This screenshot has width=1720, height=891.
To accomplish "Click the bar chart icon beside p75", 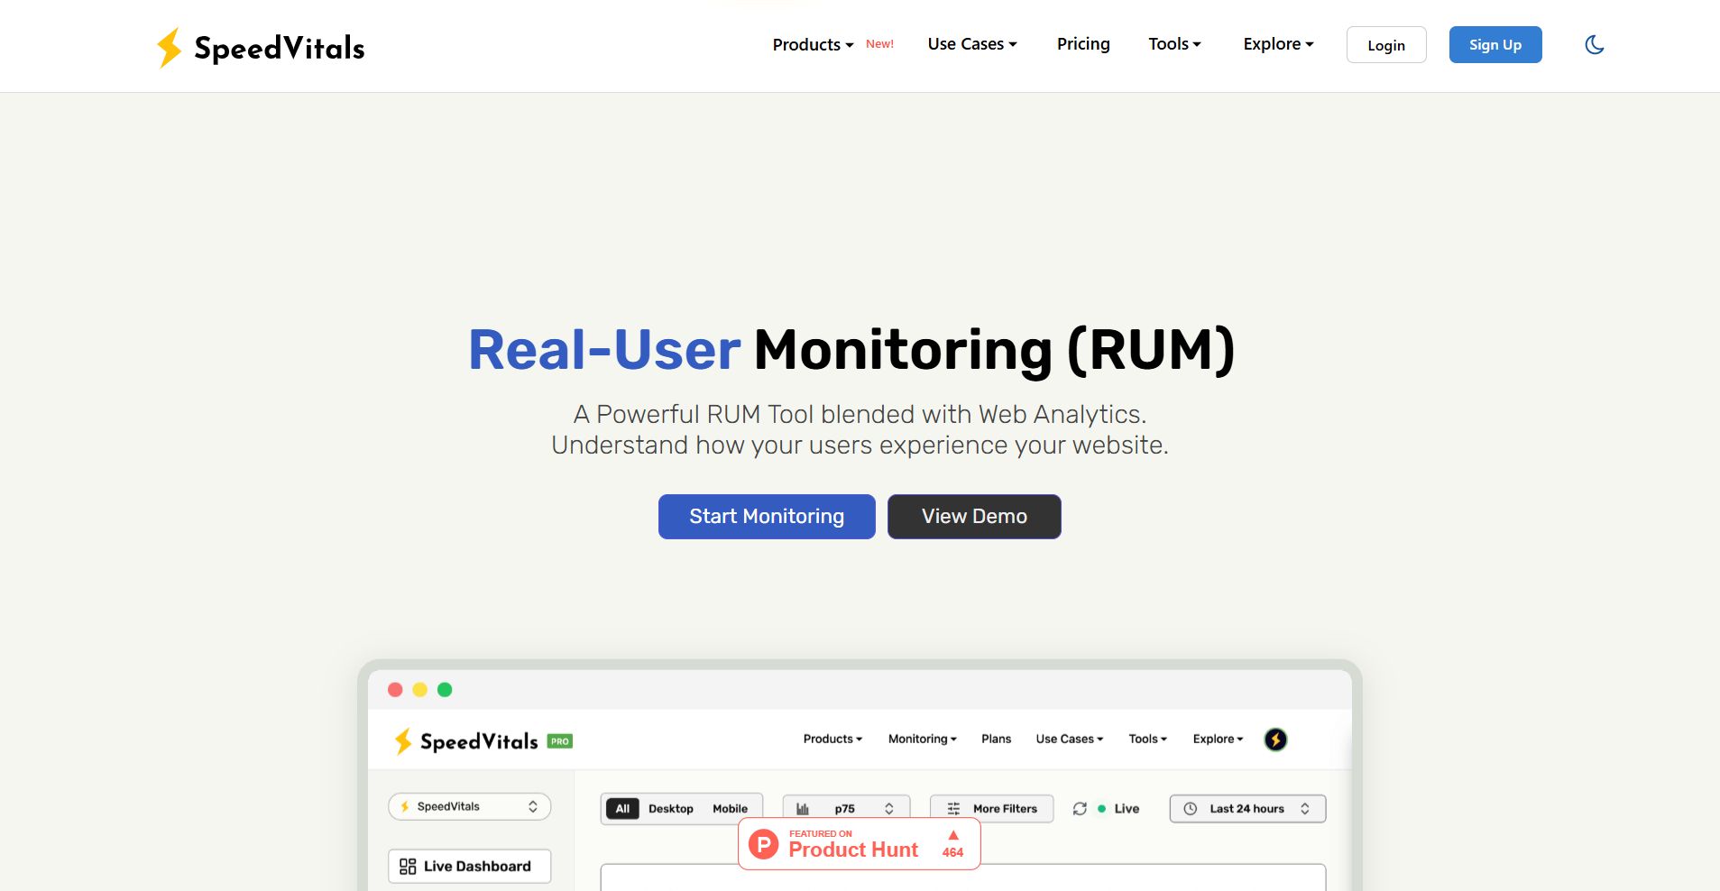I will point(803,809).
